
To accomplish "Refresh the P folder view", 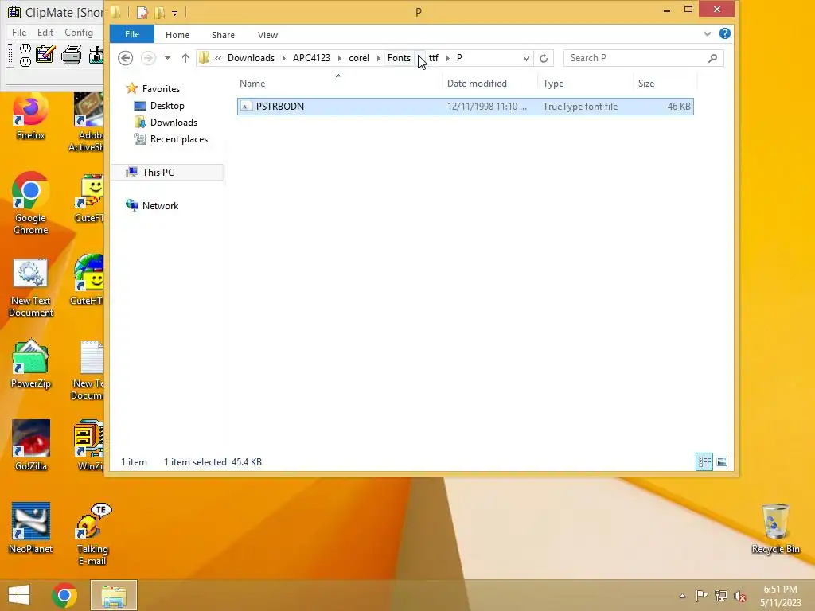I will click(544, 58).
